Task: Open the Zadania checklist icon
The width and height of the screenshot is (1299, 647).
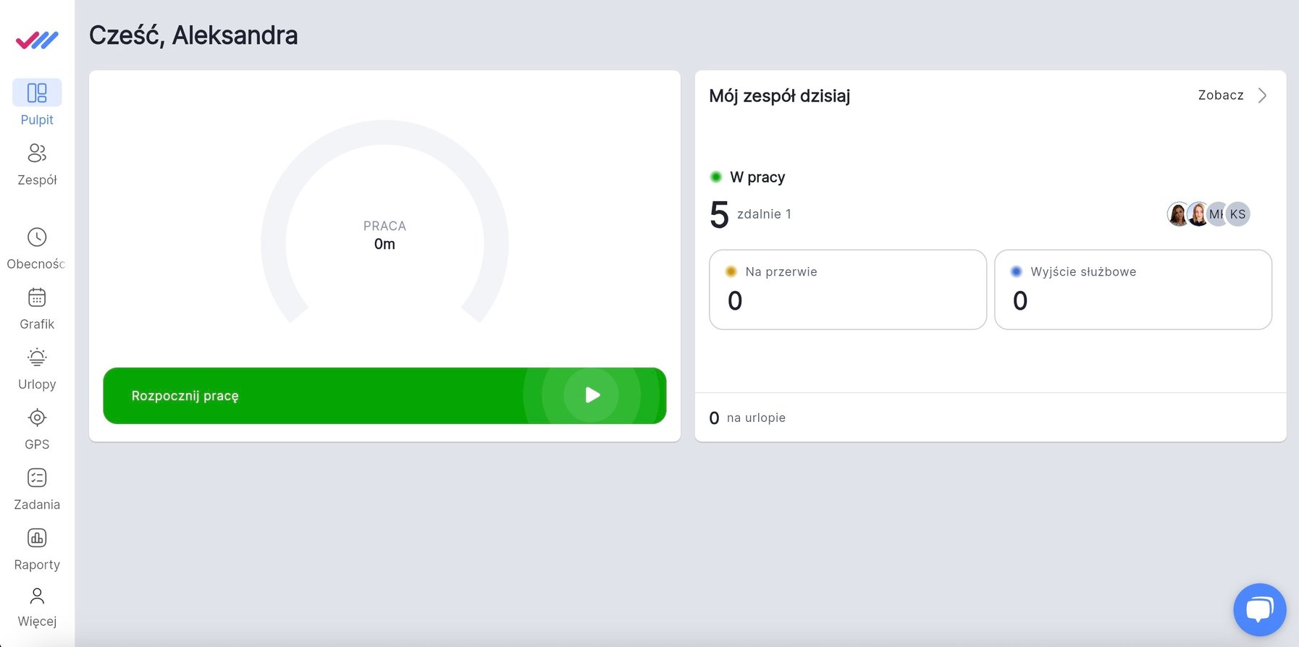Action: tap(37, 478)
